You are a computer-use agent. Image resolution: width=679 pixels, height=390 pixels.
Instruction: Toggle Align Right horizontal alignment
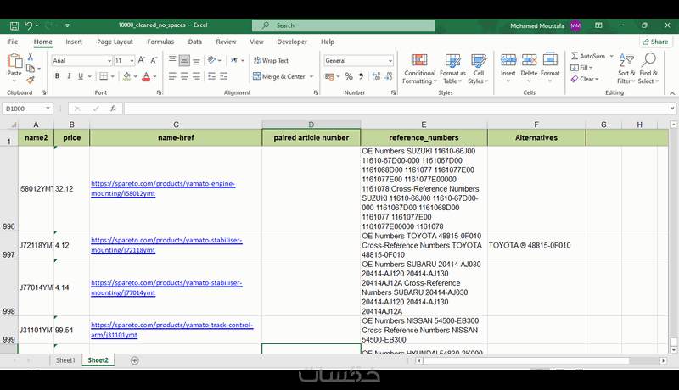click(197, 76)
